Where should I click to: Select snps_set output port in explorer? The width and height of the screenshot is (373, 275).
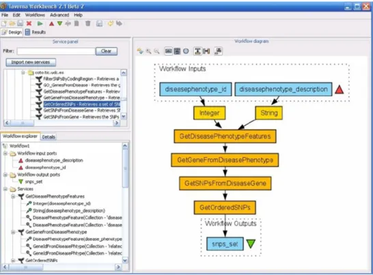(x=33, y=182)
